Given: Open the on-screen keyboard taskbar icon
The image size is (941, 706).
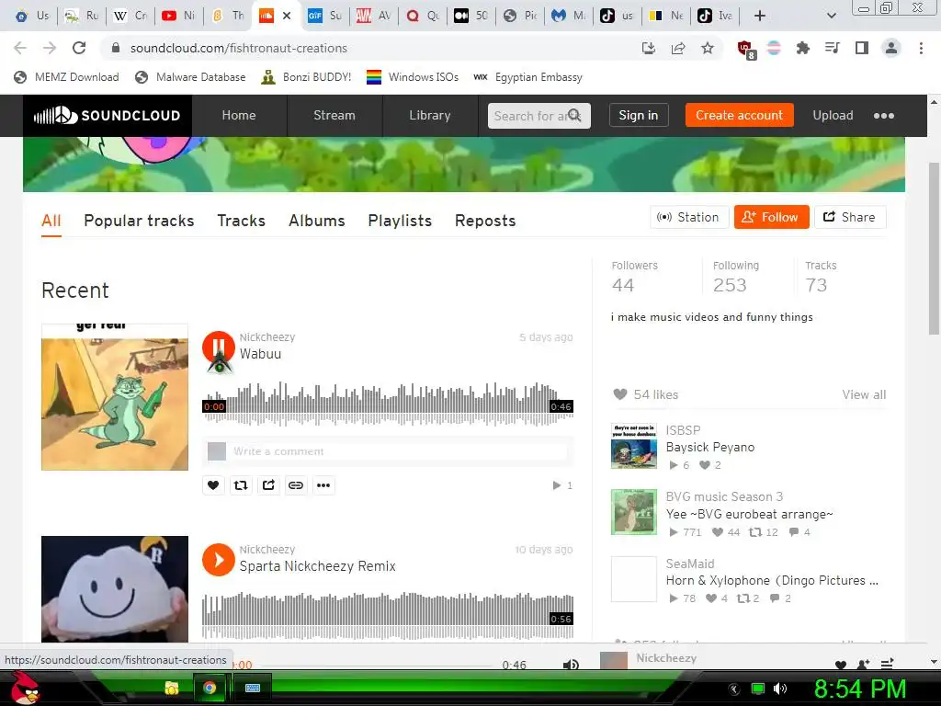Looking at the screenshot, I should [x=253, y=688].
